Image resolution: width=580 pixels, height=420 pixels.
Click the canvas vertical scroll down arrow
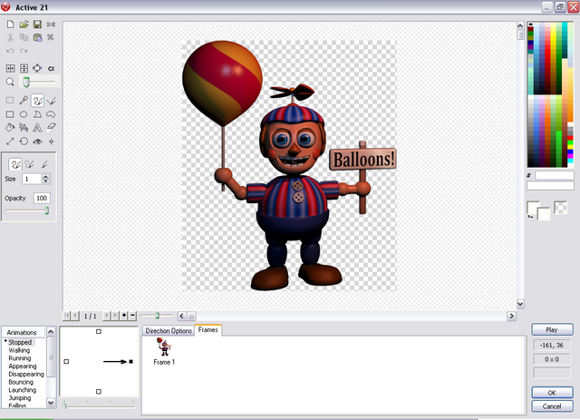pyautogui.click(x=520, y=304)
